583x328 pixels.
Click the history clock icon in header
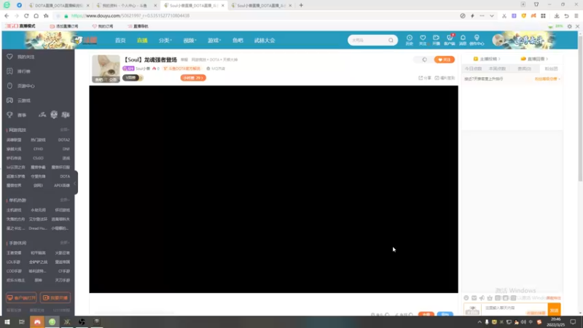[410, 38]
